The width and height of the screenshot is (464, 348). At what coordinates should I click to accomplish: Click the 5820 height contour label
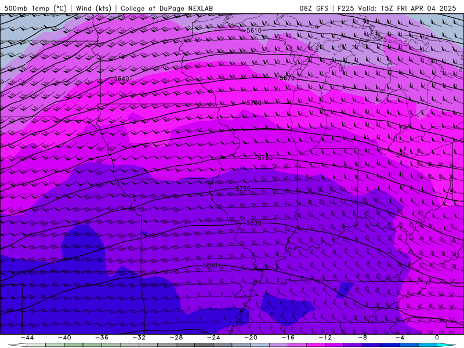tap(254, 223)
